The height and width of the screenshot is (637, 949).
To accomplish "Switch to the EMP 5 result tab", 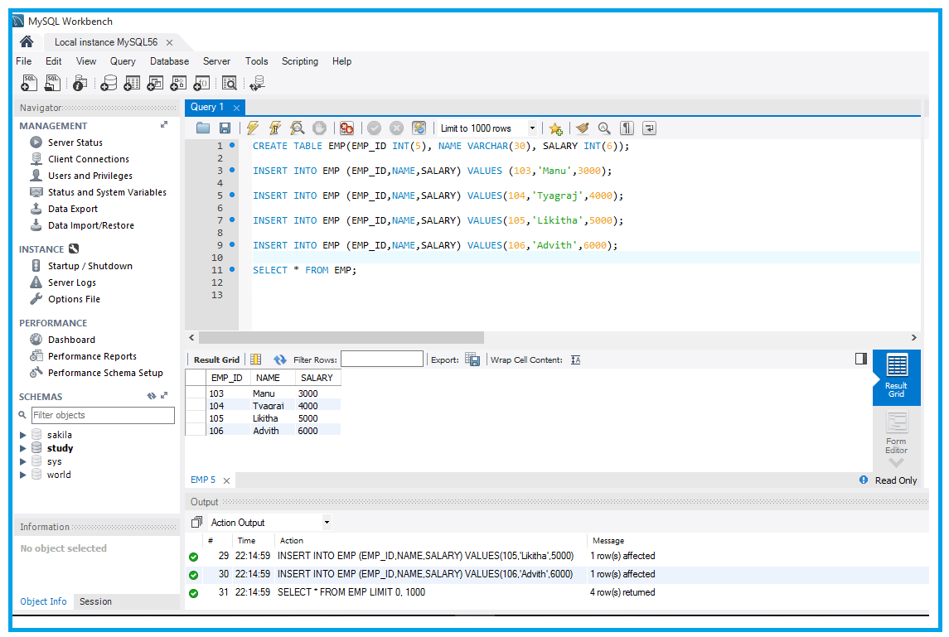I will point(203,480).
